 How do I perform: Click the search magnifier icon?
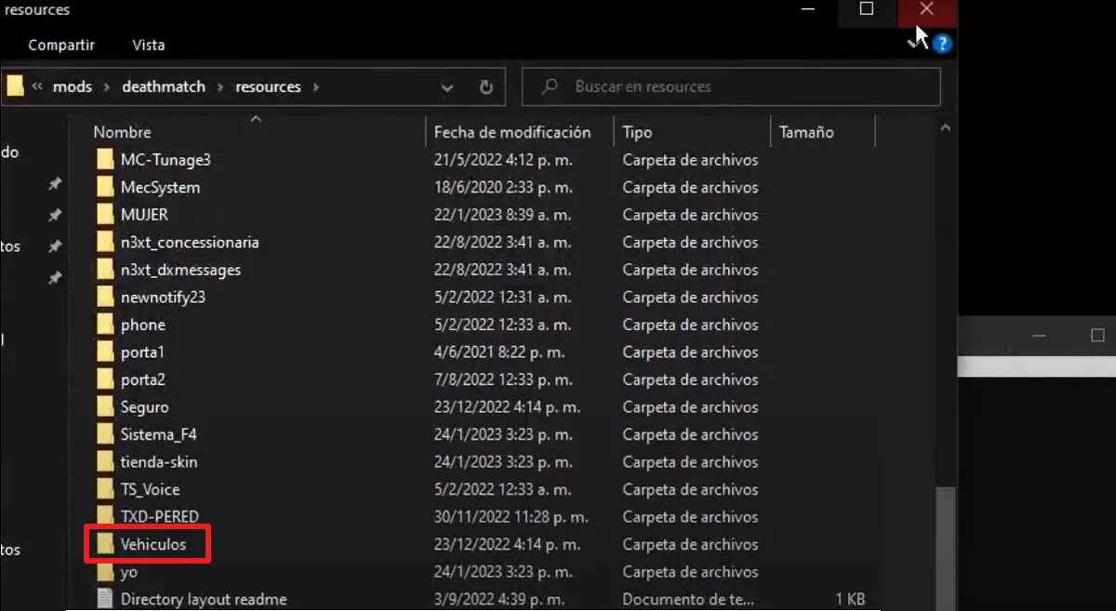[550, 86]
